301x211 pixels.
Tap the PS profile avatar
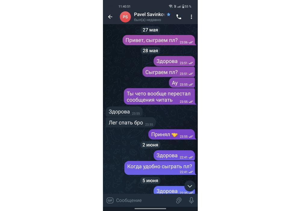point(125,17)
